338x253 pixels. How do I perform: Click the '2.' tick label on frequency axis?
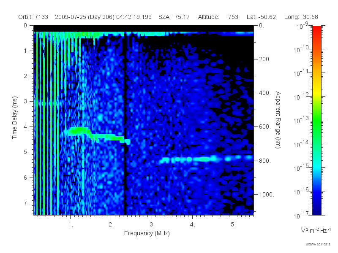(x=111, y=225)
